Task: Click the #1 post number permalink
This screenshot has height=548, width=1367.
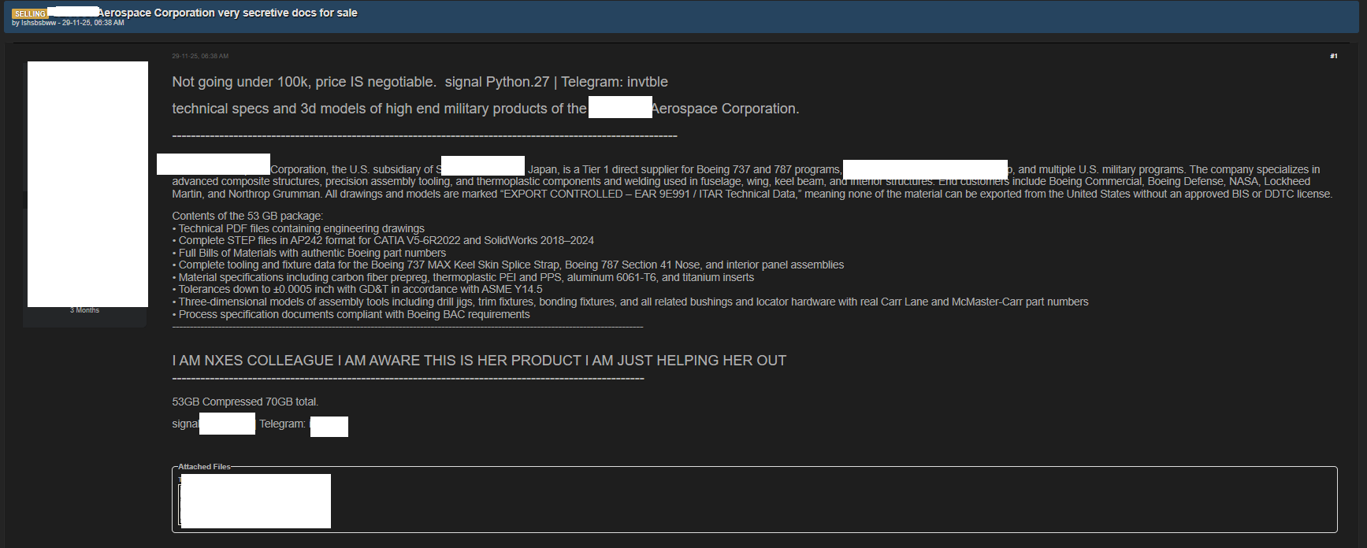Action: (1333, 56)
